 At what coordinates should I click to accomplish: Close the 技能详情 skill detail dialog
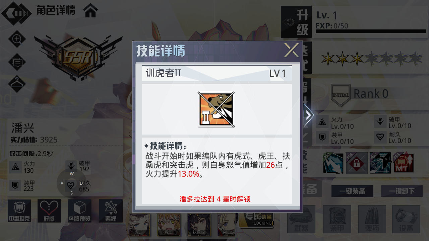pyautogui.click(x=291, y=50)
